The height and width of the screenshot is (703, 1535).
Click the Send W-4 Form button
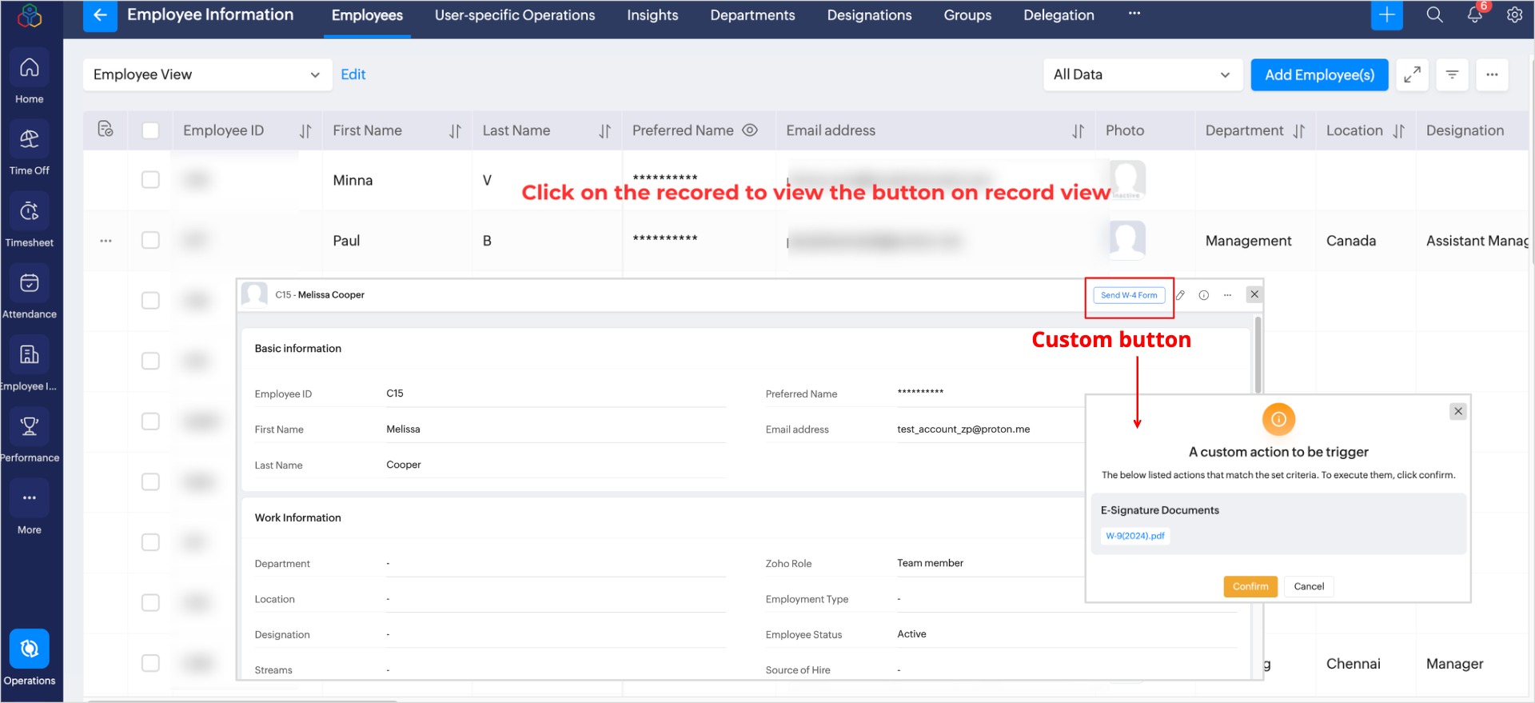(1128, 295)
